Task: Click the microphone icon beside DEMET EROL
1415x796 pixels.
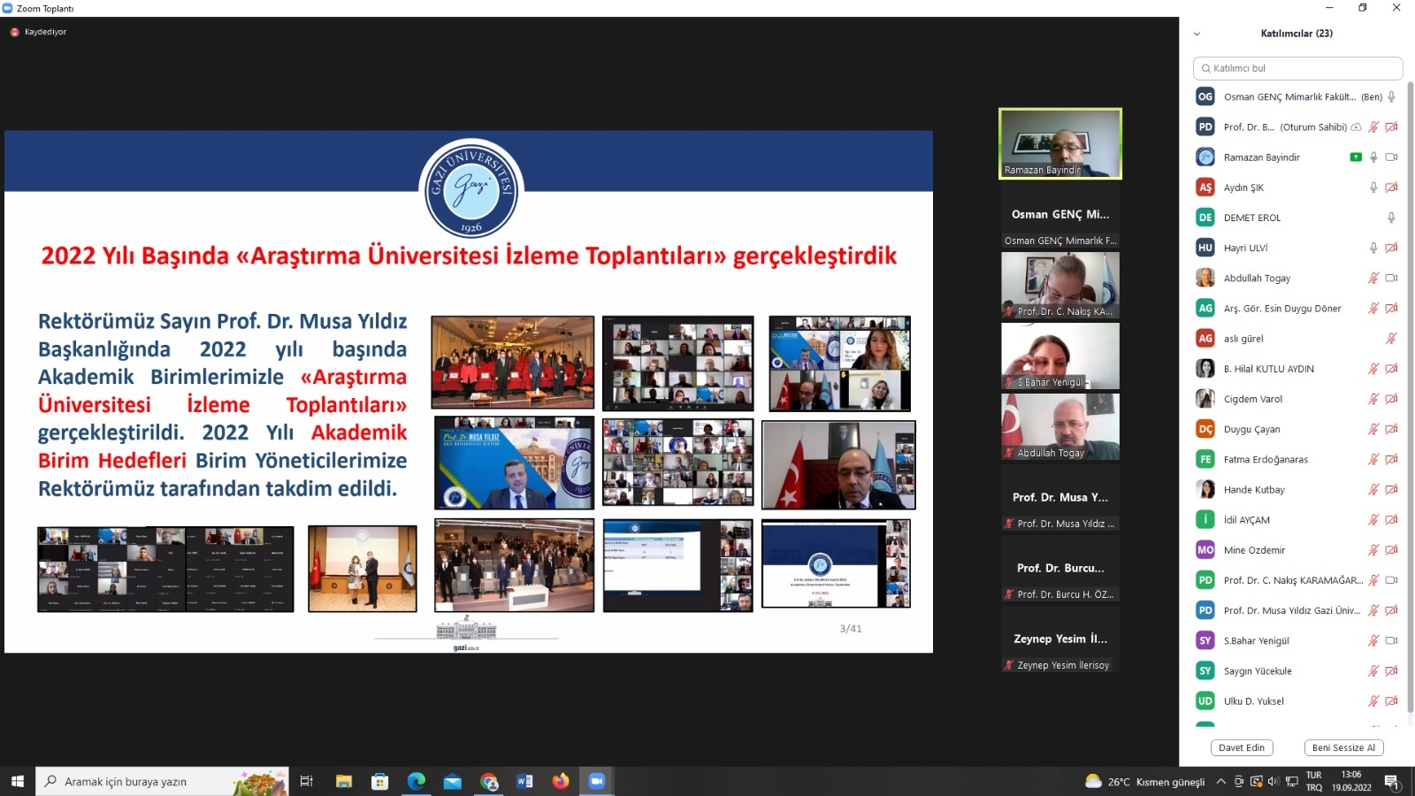Action: [1391, 218]
